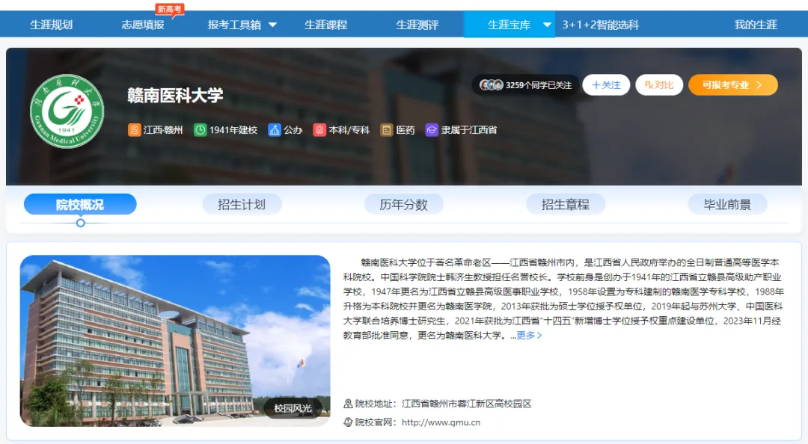Open the 招生章程 tab
Screen dimensions: 808x444
pyautogui.click(x=566, y=205)
